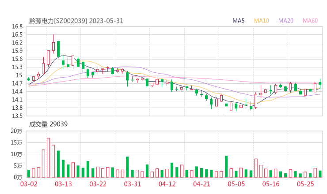Click the 15.6 price axis label
The height and width of the screenshot is (194, 327).
tap(17, 59)
